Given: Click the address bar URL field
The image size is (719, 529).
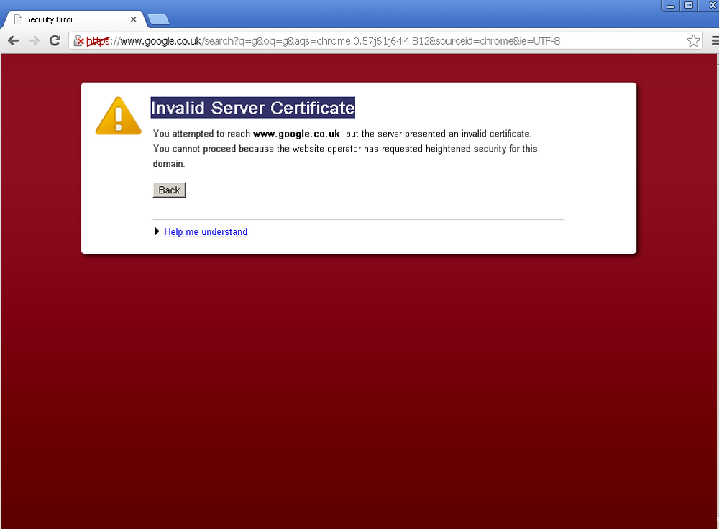Looking at the screenshot, I should point(386,41).
